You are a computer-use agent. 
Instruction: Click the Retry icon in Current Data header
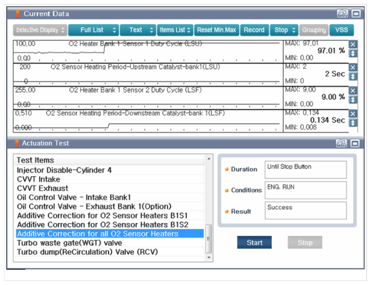(342, 14)
